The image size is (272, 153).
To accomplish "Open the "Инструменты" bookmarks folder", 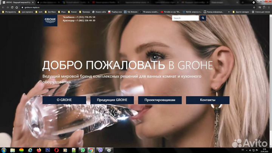I will [9, 12].
